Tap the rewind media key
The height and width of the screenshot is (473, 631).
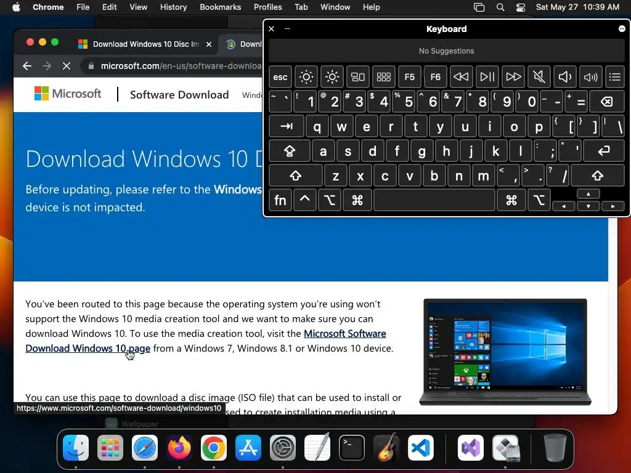[x=461, y=77]
